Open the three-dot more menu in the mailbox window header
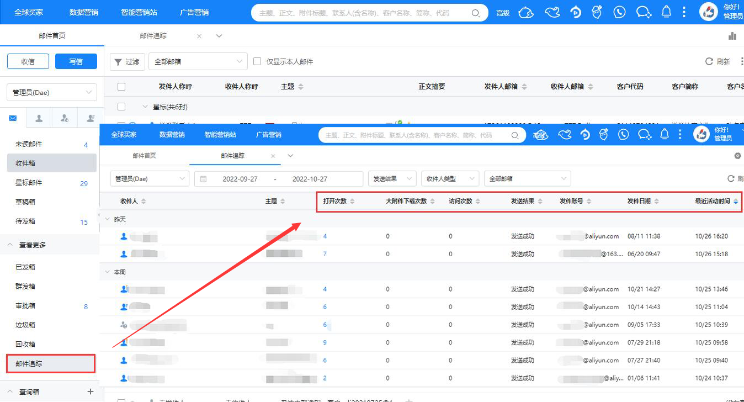 point(684,12)
